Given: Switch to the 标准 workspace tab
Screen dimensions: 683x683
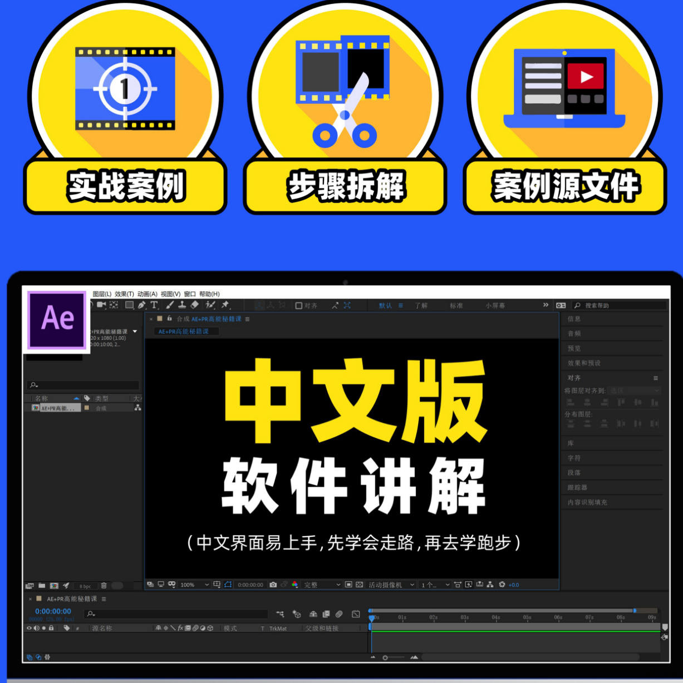Looking at the screenshot, I should coord(456,305).
